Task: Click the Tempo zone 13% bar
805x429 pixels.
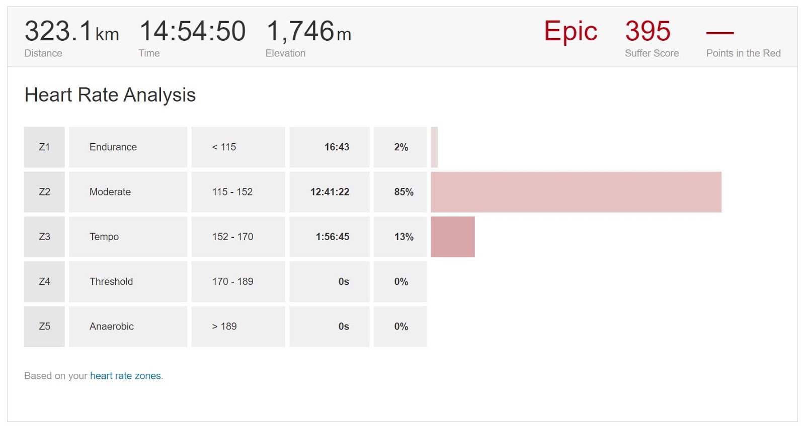Action: (x=453, y=237)
